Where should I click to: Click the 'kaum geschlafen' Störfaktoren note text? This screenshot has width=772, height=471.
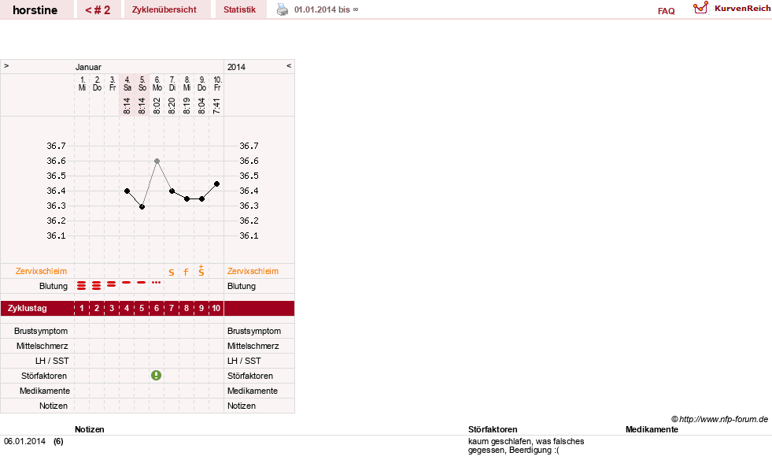coord(526,446)
